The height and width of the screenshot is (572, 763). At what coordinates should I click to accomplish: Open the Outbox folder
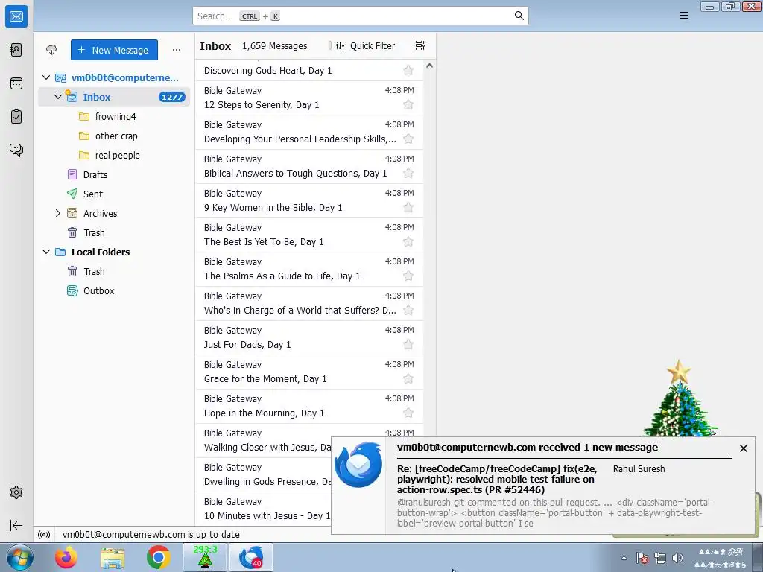click(114, 291)
